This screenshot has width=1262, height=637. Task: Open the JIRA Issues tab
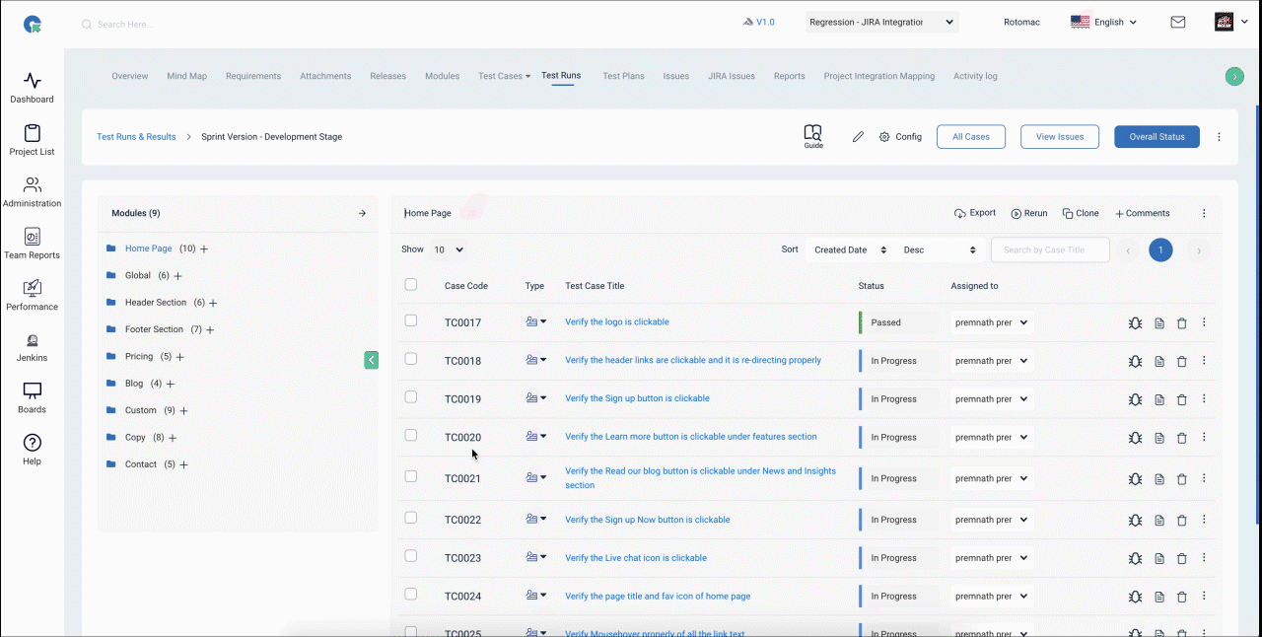[732, 76]
